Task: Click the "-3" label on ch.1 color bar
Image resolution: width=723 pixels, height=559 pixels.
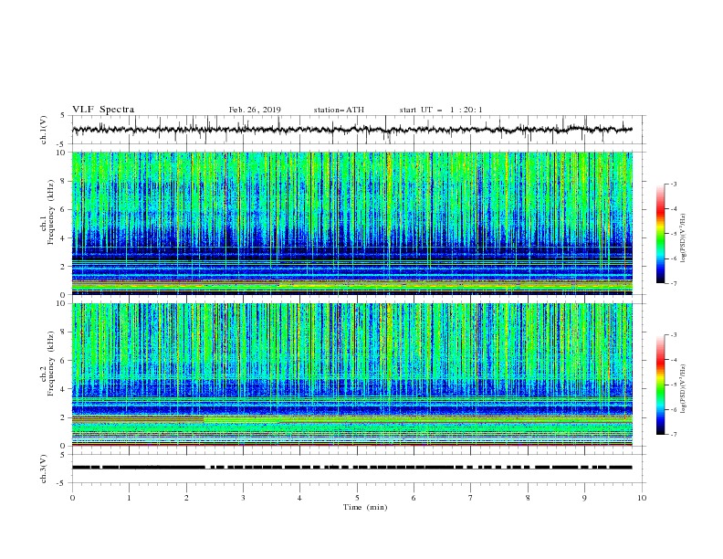Action: click(674, 184)
